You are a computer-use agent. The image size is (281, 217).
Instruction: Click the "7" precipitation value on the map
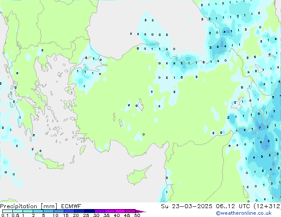click(x=259, y=128)
